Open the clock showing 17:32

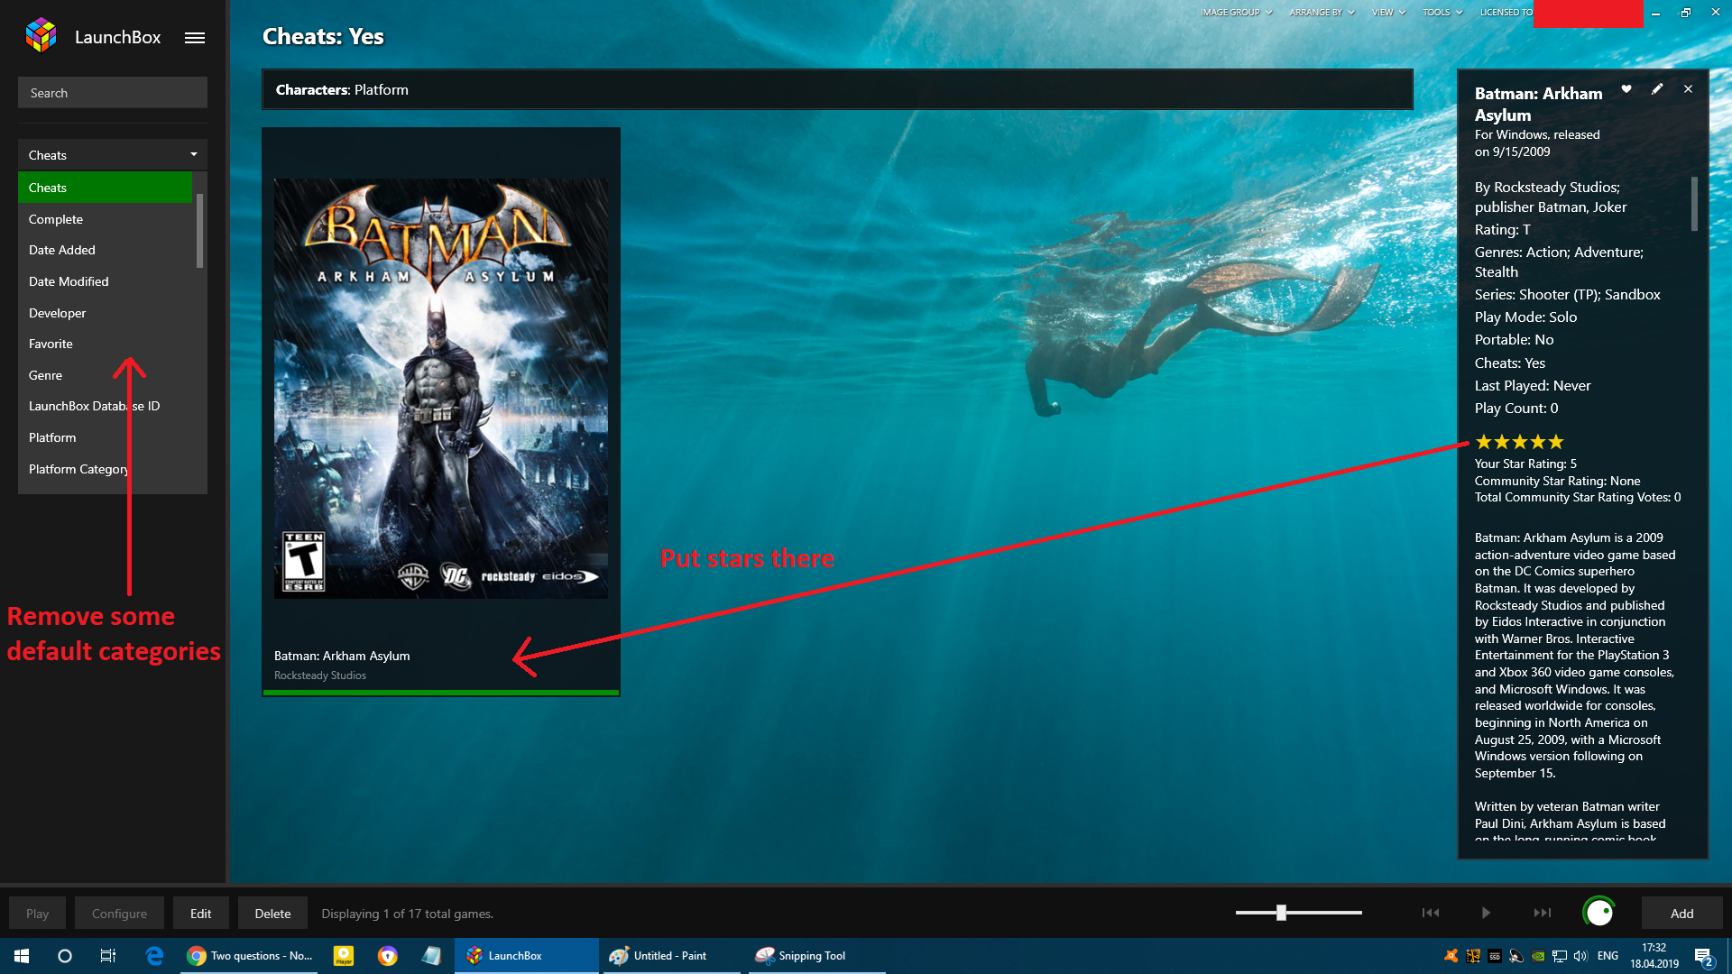pos(1654,956)
